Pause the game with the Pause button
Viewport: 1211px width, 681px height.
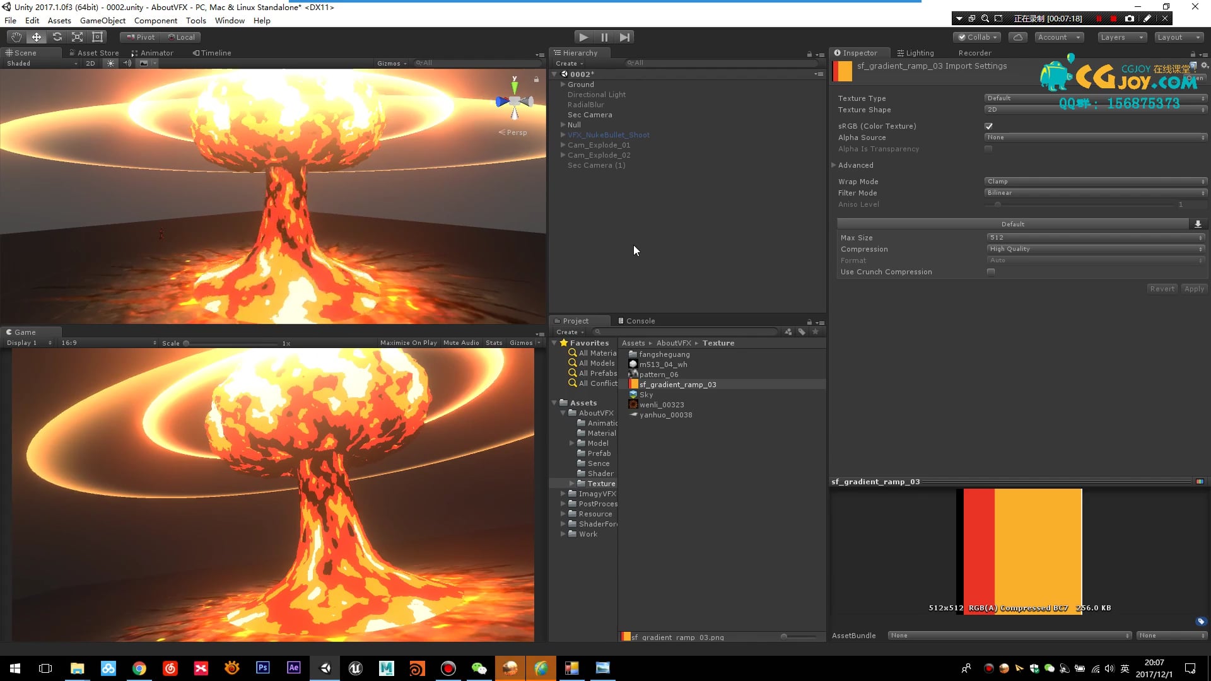coord(604,37)
